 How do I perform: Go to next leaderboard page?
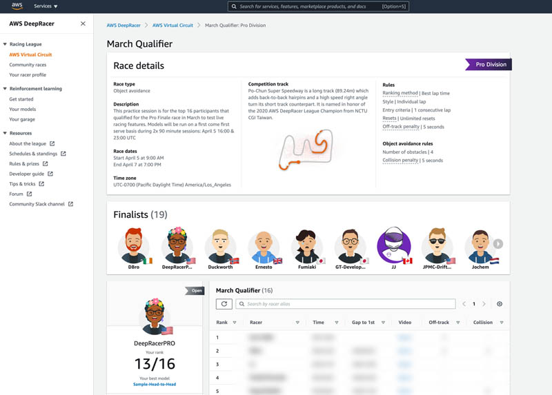tap(484, 304)
